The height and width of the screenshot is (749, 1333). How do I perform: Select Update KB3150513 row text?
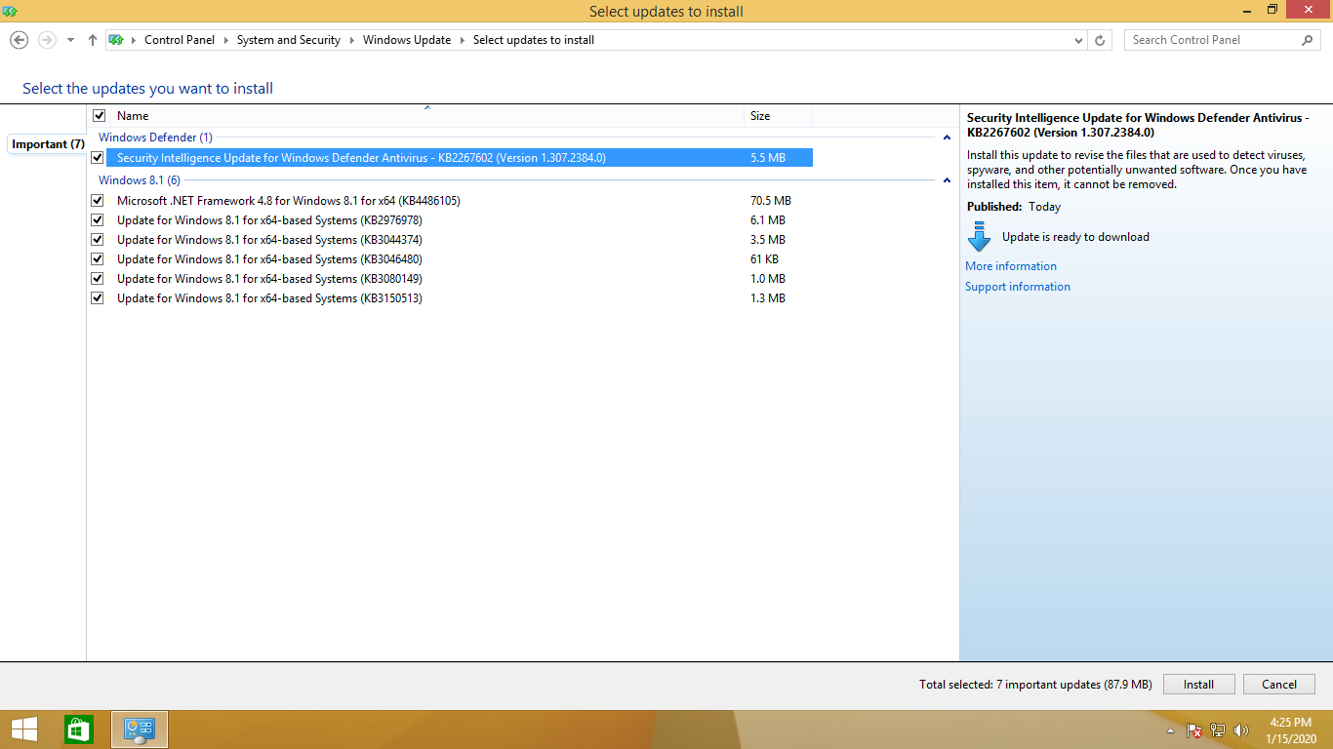[x=269, y=297]
